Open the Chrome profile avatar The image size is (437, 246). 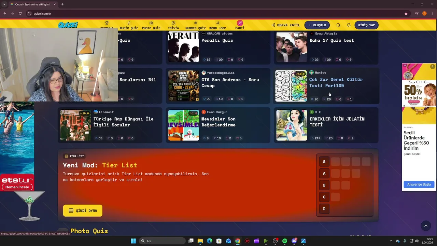424,14
